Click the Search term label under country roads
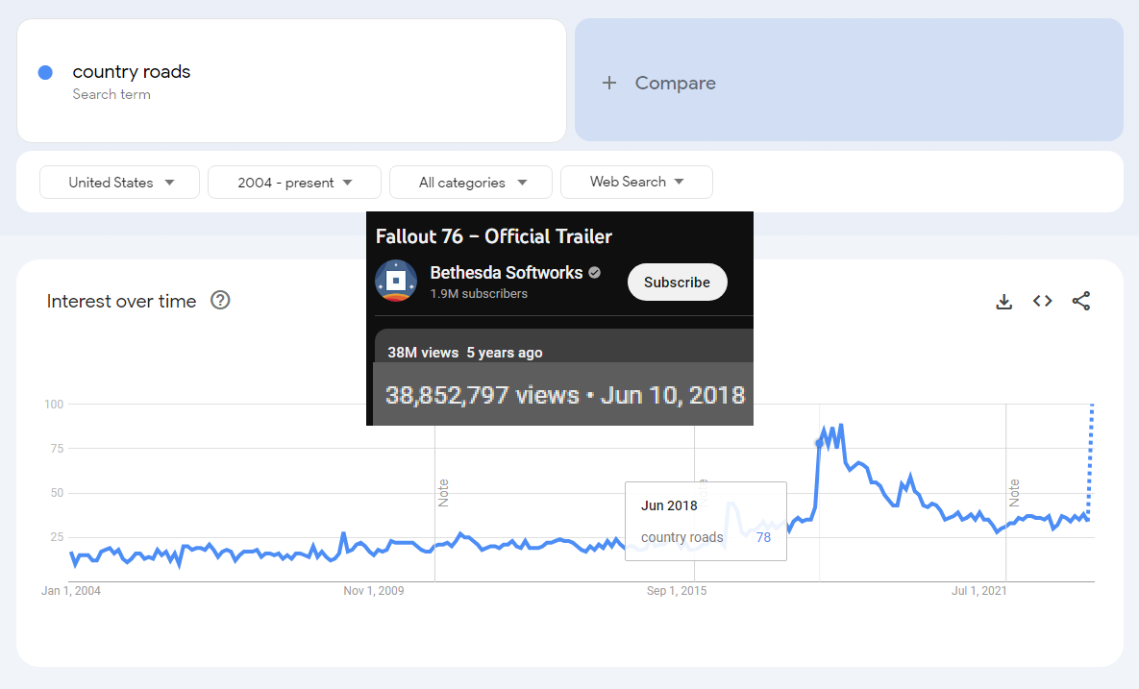Screen dimensions: 1139x689 (111, 94)
